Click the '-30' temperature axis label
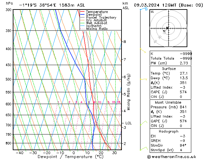Image resolution: width=206 pixels, height=159 pixels. (x=33, y=153)
